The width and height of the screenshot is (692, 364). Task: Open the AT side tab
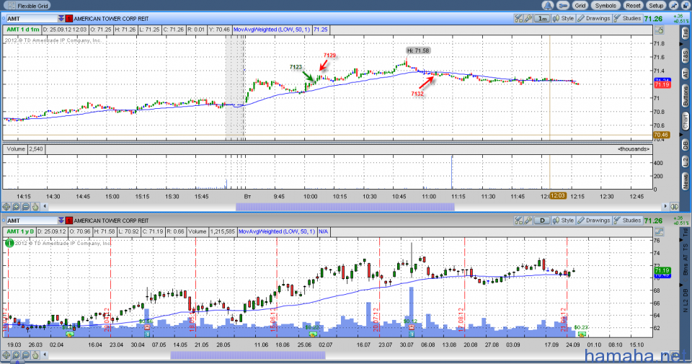point(686,74)
